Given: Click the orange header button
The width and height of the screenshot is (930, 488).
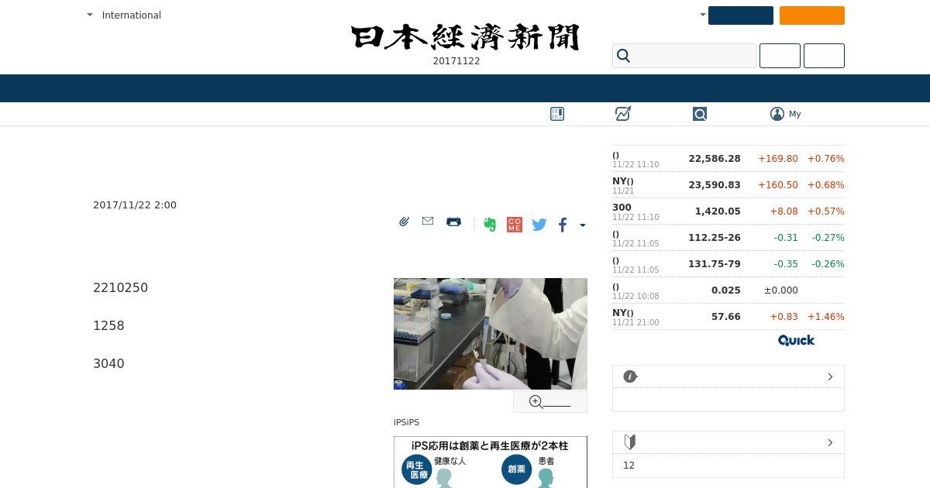Looking at the screenshot, I should point(812,15).
